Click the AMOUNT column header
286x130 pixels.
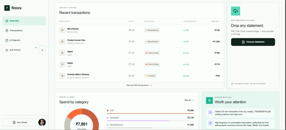coord(215,22)
